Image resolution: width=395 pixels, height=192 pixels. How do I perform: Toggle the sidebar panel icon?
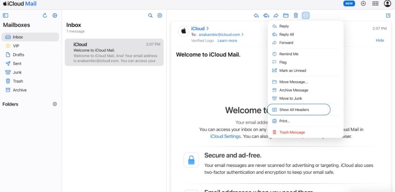(5, 15)
